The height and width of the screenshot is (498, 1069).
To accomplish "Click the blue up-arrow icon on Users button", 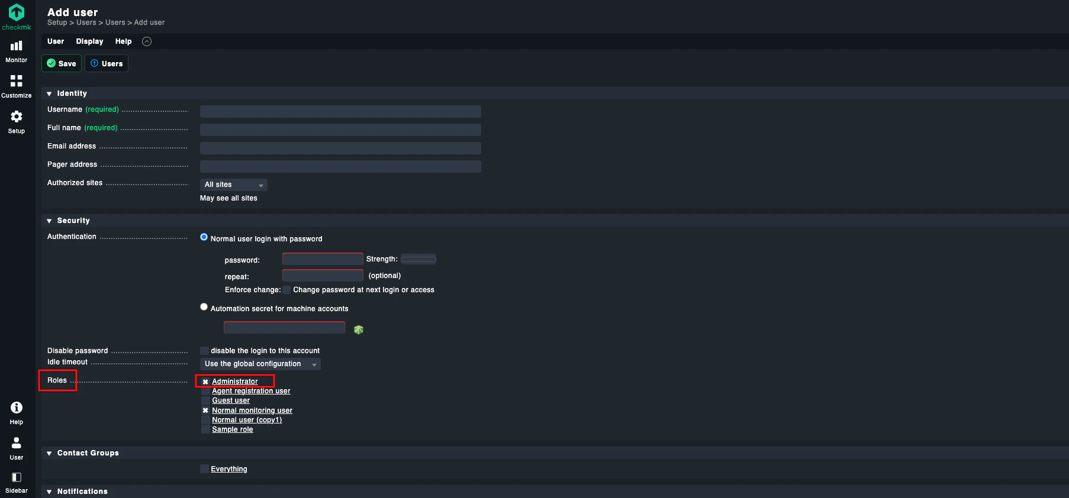I will click(94, 63).
